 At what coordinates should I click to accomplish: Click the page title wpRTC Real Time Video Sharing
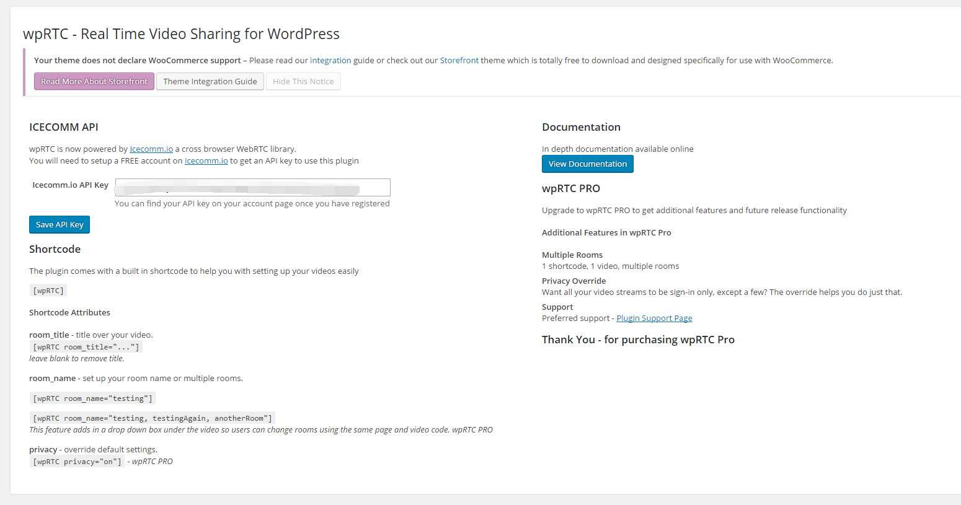click(x=181, y=33)
